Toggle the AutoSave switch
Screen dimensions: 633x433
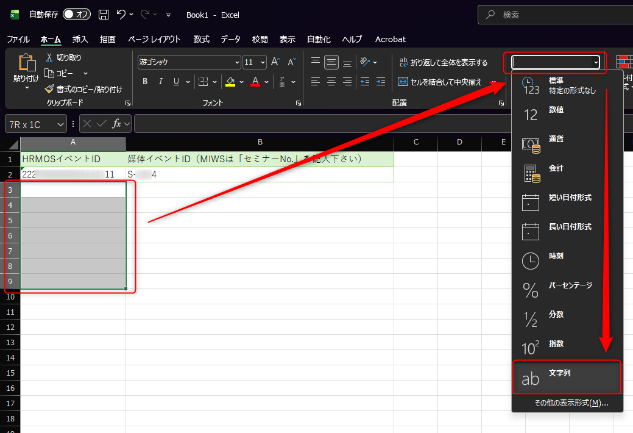[x=77, y=15]
